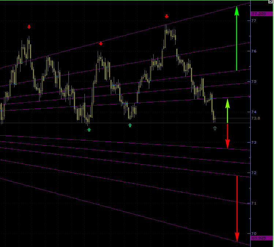Image resolution: width=274 pixels, height=247 pixels.
Task: Select the middle red down arrow marker
Action: click(x=101, y=43)
